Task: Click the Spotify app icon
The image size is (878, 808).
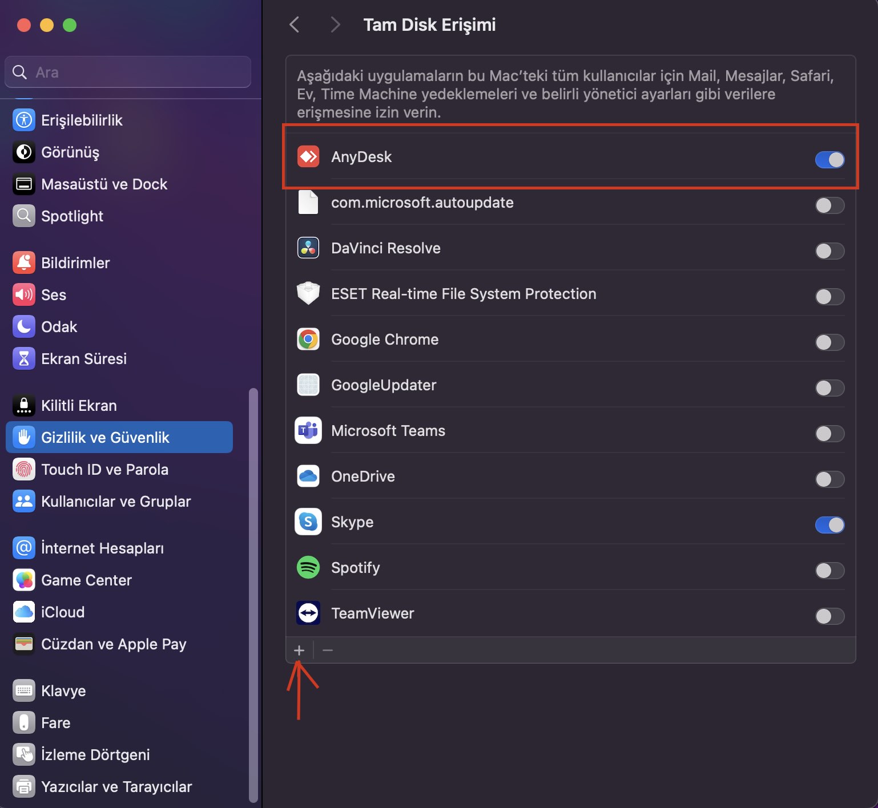Action: coord(308,568)
